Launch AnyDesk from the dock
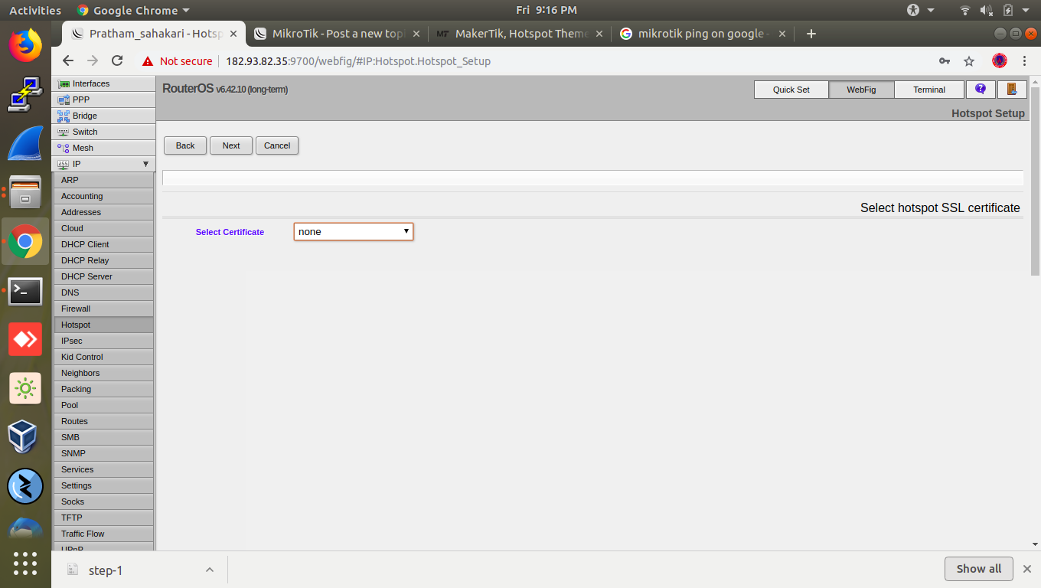 [x=25, y=339]
